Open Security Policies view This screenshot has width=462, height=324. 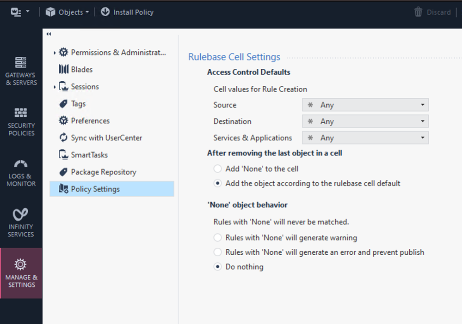[x=21, y=122]
